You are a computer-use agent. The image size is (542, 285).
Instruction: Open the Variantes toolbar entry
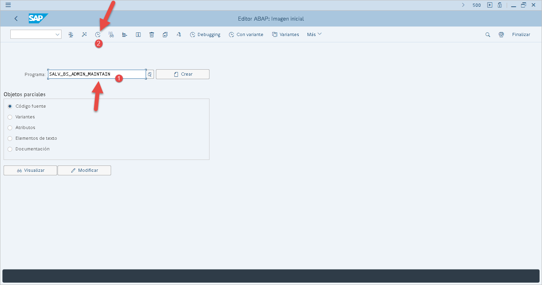(x=285, y=34)
